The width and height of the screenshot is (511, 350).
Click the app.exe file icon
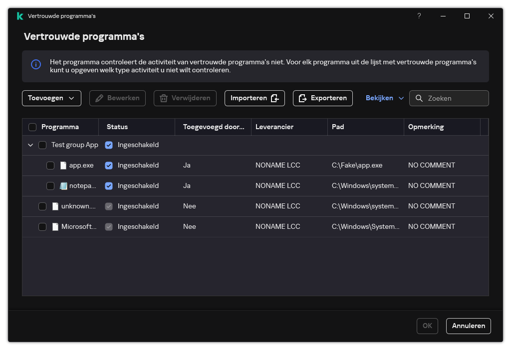coord(63,166)
